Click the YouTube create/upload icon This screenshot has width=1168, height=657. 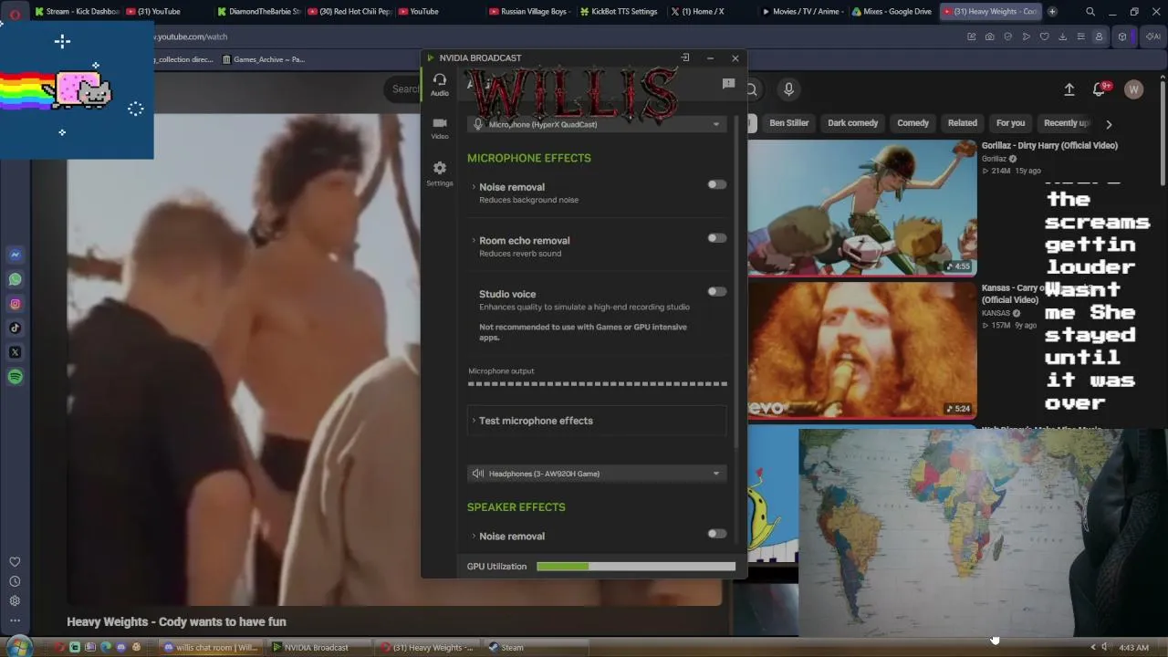(1069, 89)
